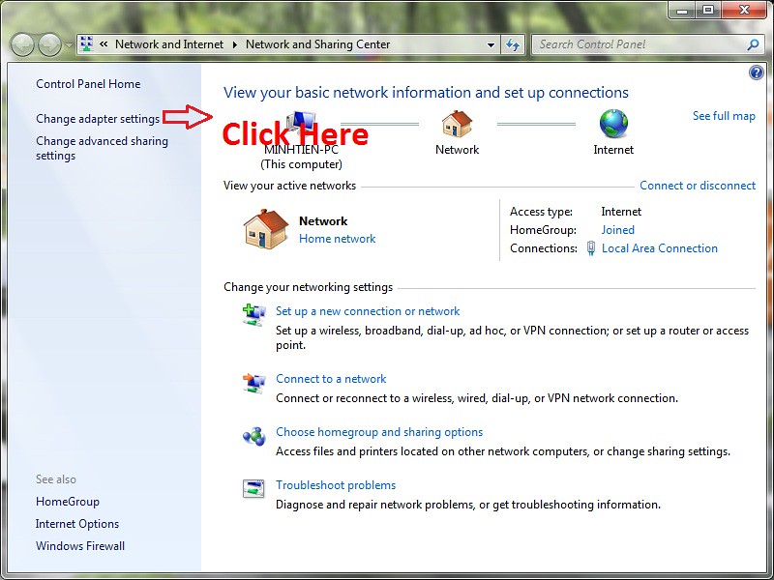Select Network and Internet breadcrumb item
The width and height of the screenshot is (774, 580).
point(168,44)
